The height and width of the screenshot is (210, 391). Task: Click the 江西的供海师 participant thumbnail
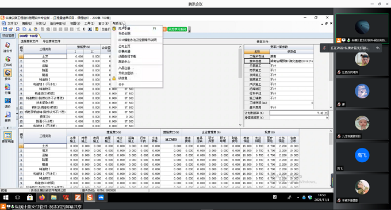(x=362, y=60)
